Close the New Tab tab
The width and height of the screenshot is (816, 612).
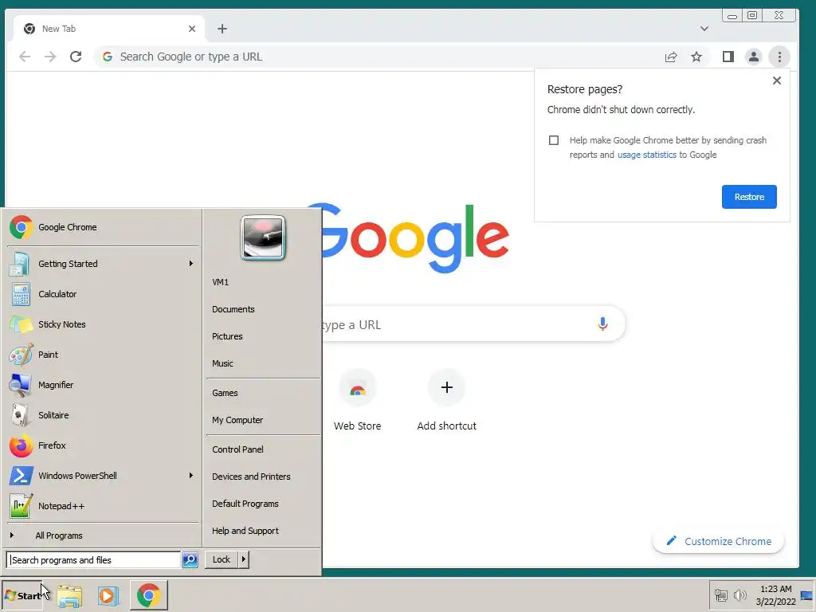pos(192,29)
